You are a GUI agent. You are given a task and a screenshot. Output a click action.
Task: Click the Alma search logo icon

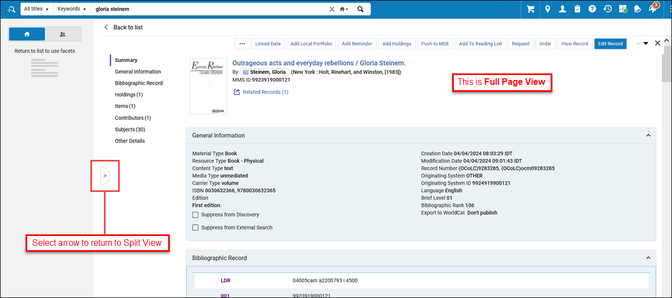point(10,9)
